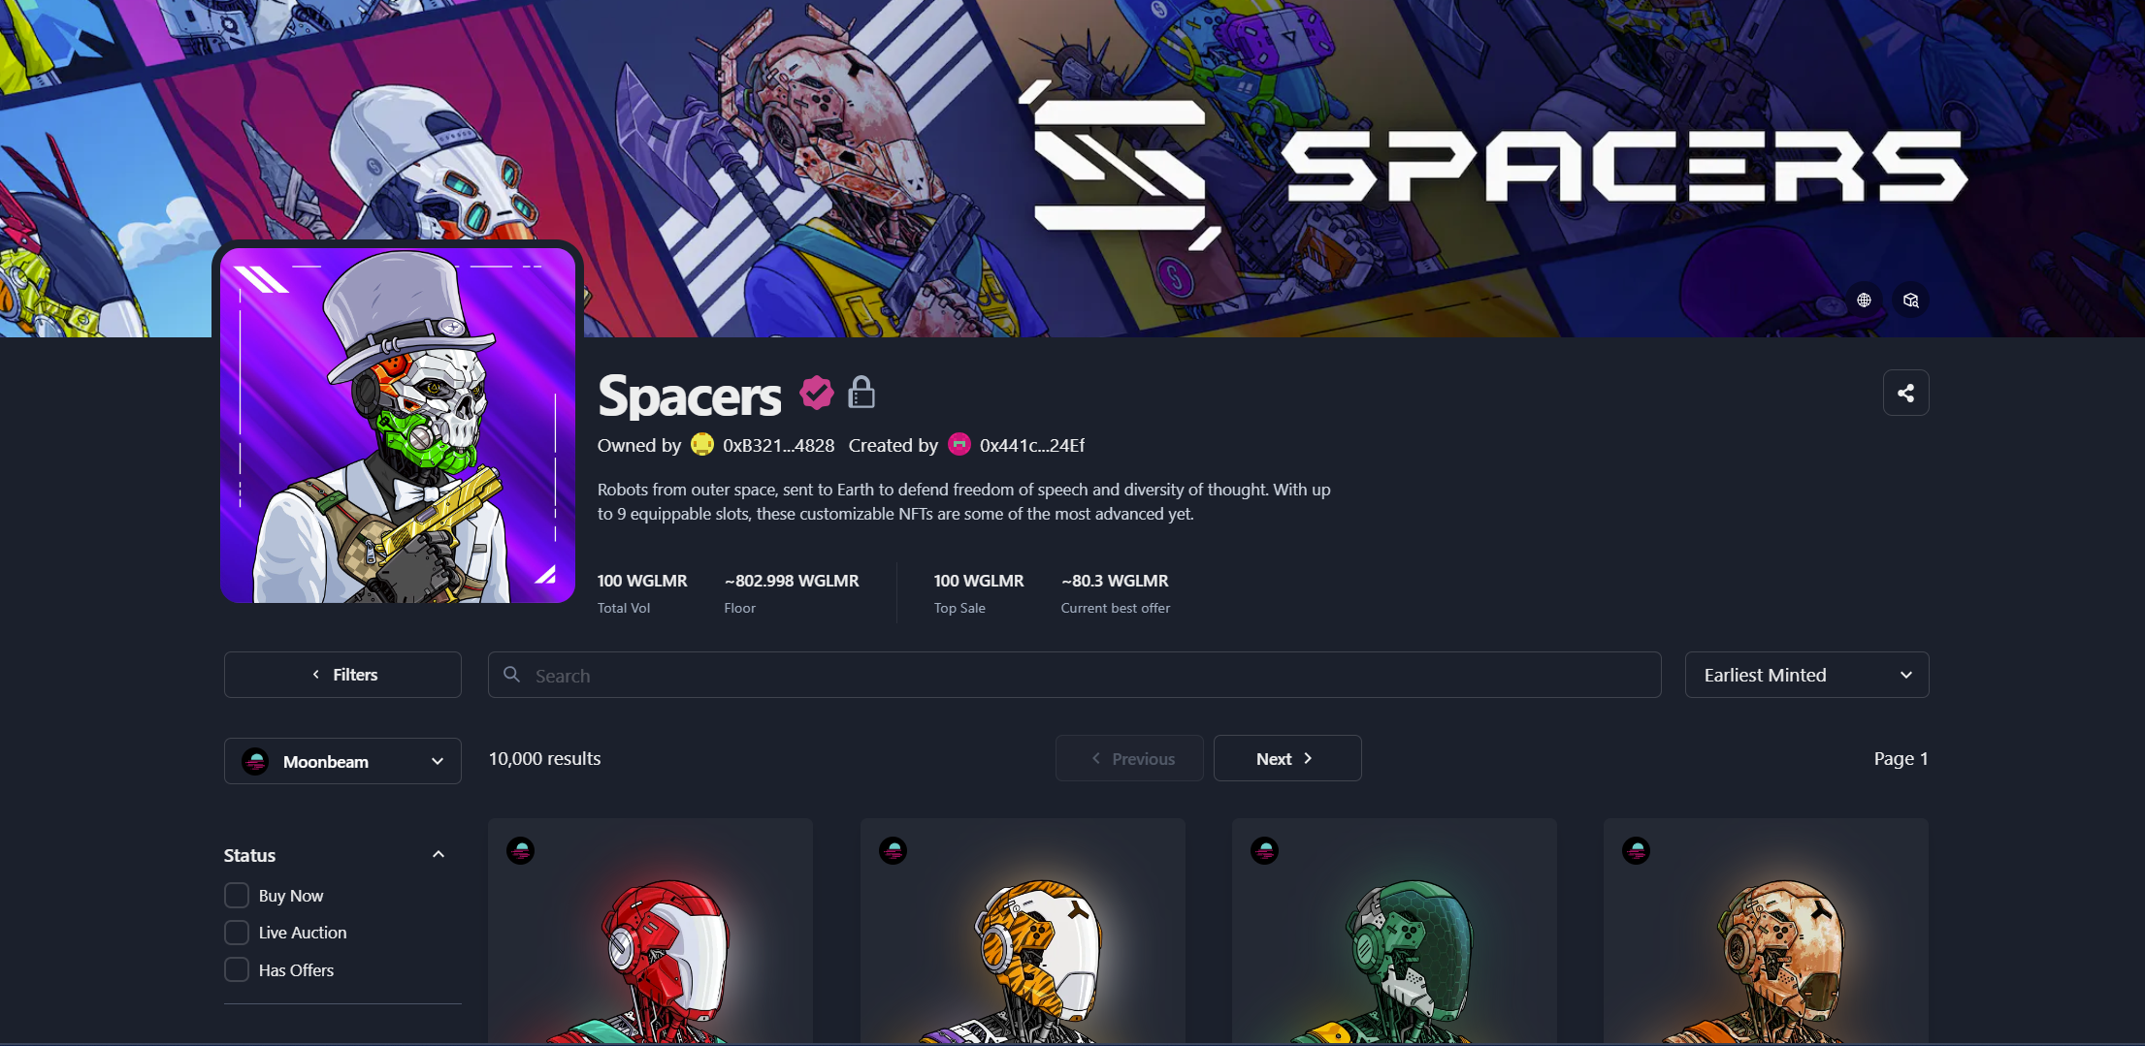
Task: Click the lock icon next to Spacers title
Action: coord(861,393)
